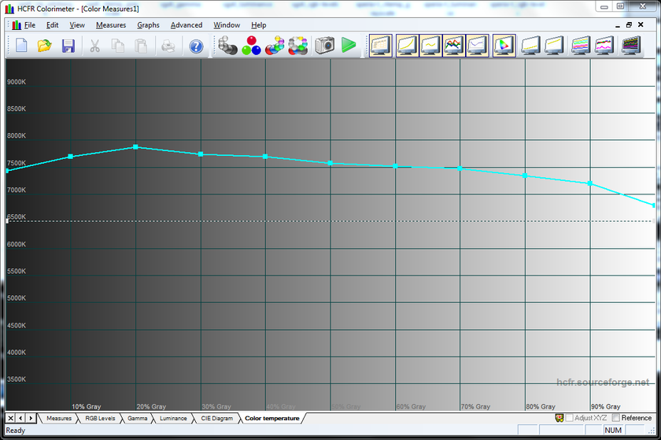Viewport: 661px width, 440px height.
Task: Click the camera icon in toolbar
Action: (324, 46)
